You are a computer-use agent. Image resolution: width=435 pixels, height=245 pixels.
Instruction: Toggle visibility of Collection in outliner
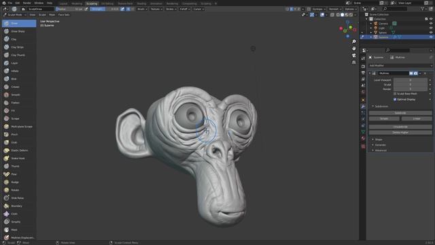(431, 19)
